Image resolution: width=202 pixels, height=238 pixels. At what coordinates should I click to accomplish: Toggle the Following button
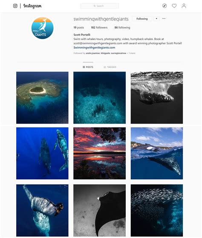[142, 19]
